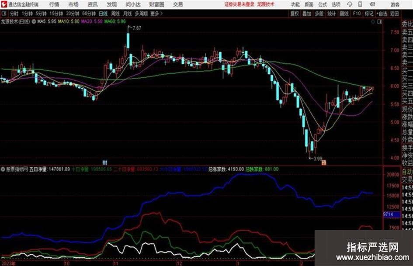This screenshot has width=413, height=266.
Task: Switch to 30分钟 period
Action: click(x=73, y=14)
